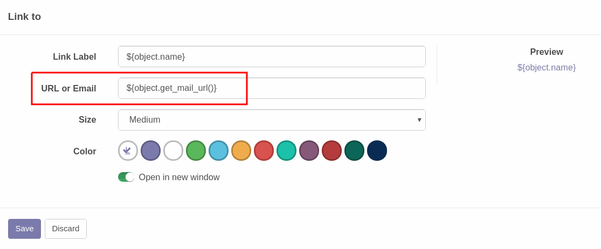Select the dark green color swatch
Viewport: 601px width, 249px height.
[354, 151]
